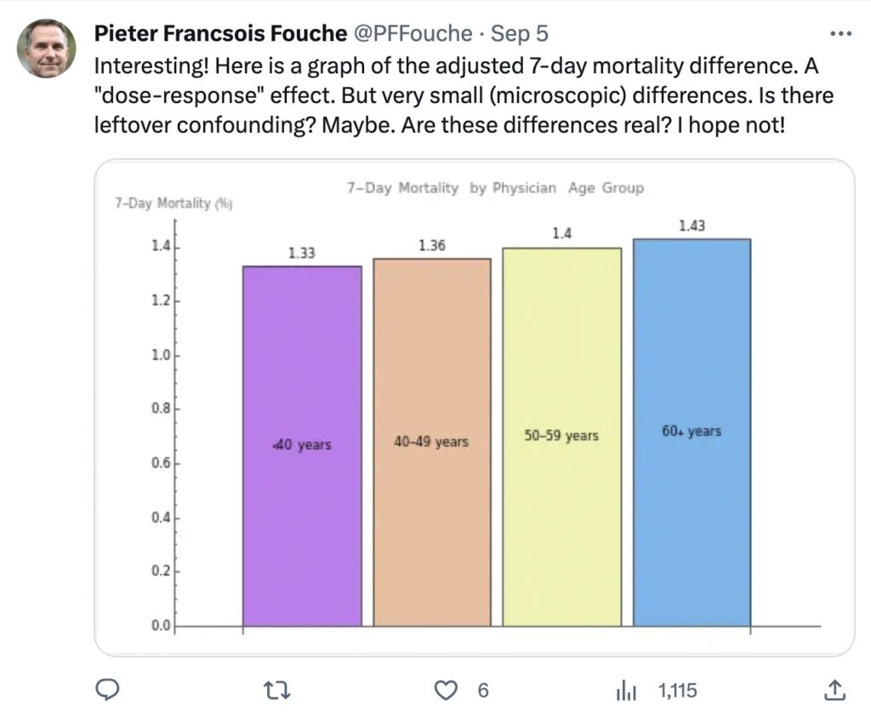
Task: Open Pieter Francsois Fouche profile picture
Action: pos(47,48)
